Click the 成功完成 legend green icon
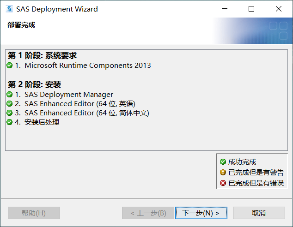Image resolution: width=293 pixels, height=227 pixels. [223, 162]
